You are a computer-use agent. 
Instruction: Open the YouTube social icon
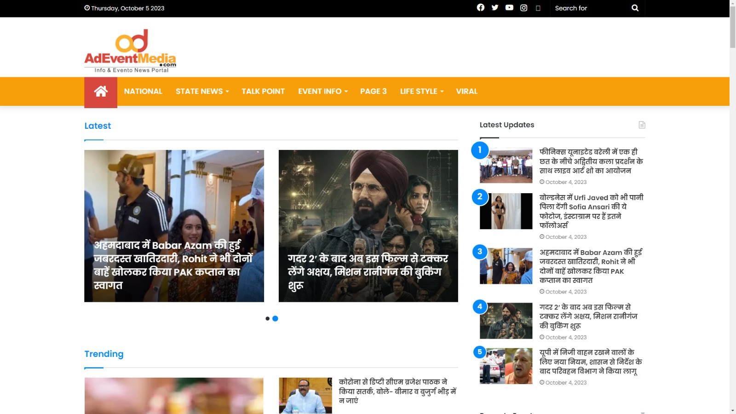tap(509, 8)
